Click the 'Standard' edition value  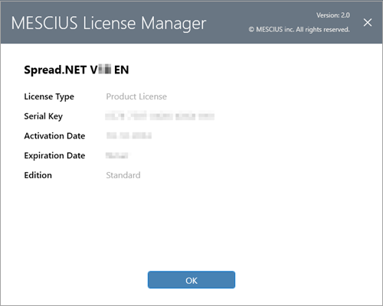(x=123, y=175)
